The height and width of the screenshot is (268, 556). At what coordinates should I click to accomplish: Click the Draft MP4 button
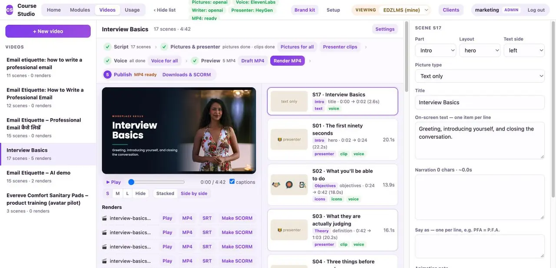click(x=253, y=61)
